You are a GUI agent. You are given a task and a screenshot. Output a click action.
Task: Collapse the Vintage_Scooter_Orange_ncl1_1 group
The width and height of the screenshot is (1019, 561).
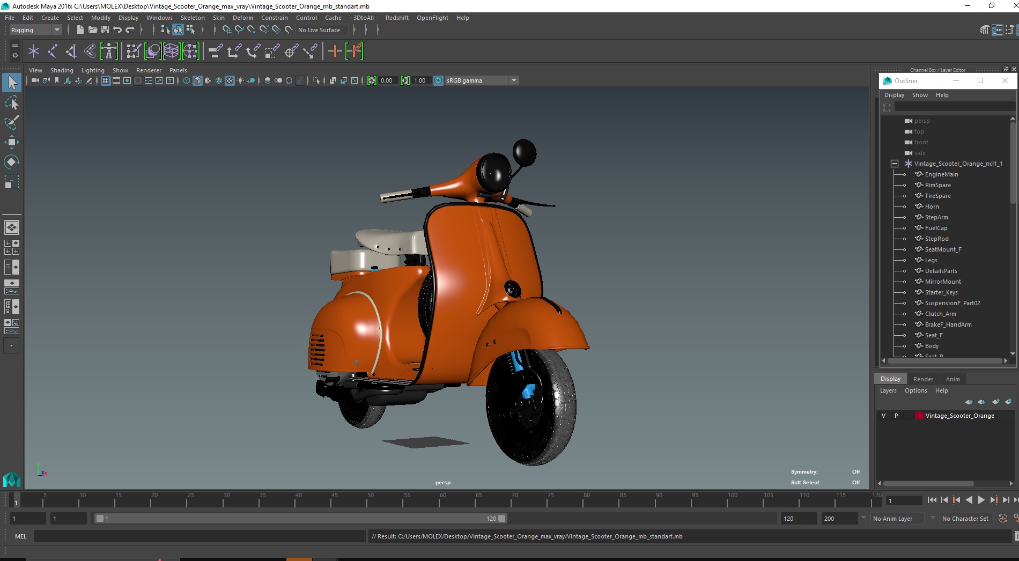pyautogui.click(x=894, y=164)
